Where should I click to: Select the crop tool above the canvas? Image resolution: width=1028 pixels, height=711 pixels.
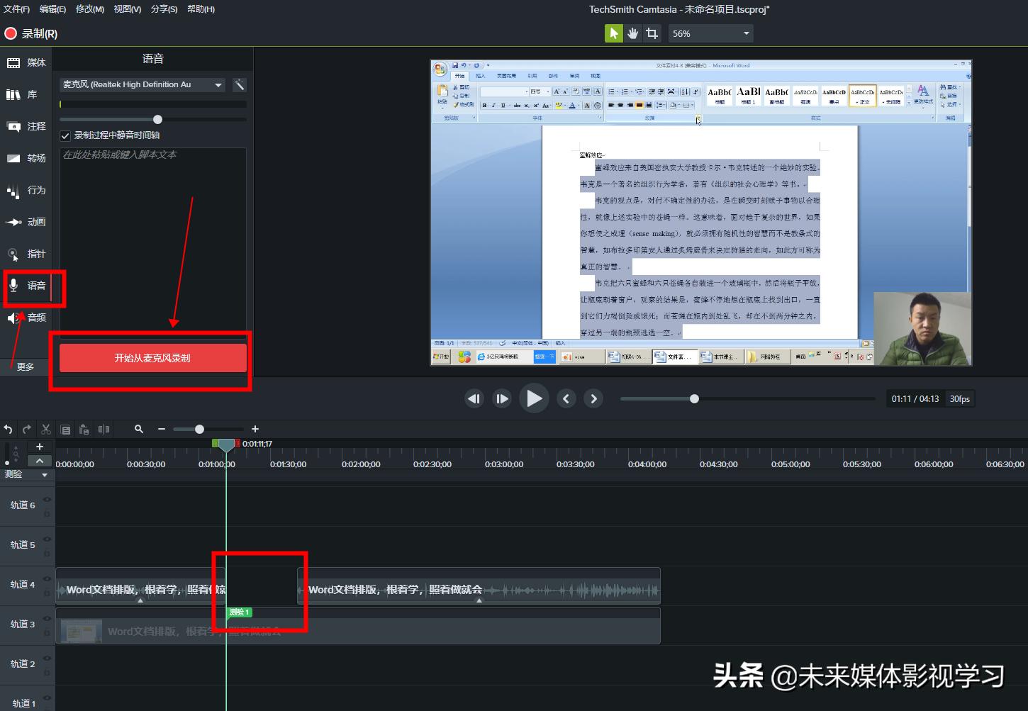click(x=652, y=33)
